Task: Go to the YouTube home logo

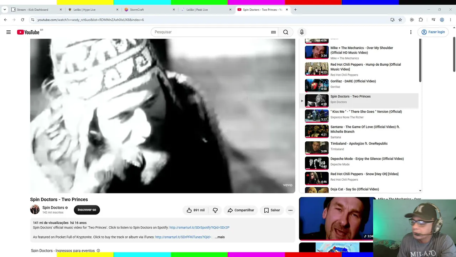Action: 28,32
